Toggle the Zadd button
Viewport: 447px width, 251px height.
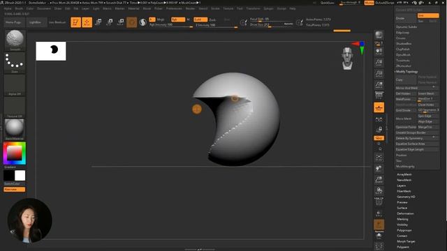coord(200,20)
